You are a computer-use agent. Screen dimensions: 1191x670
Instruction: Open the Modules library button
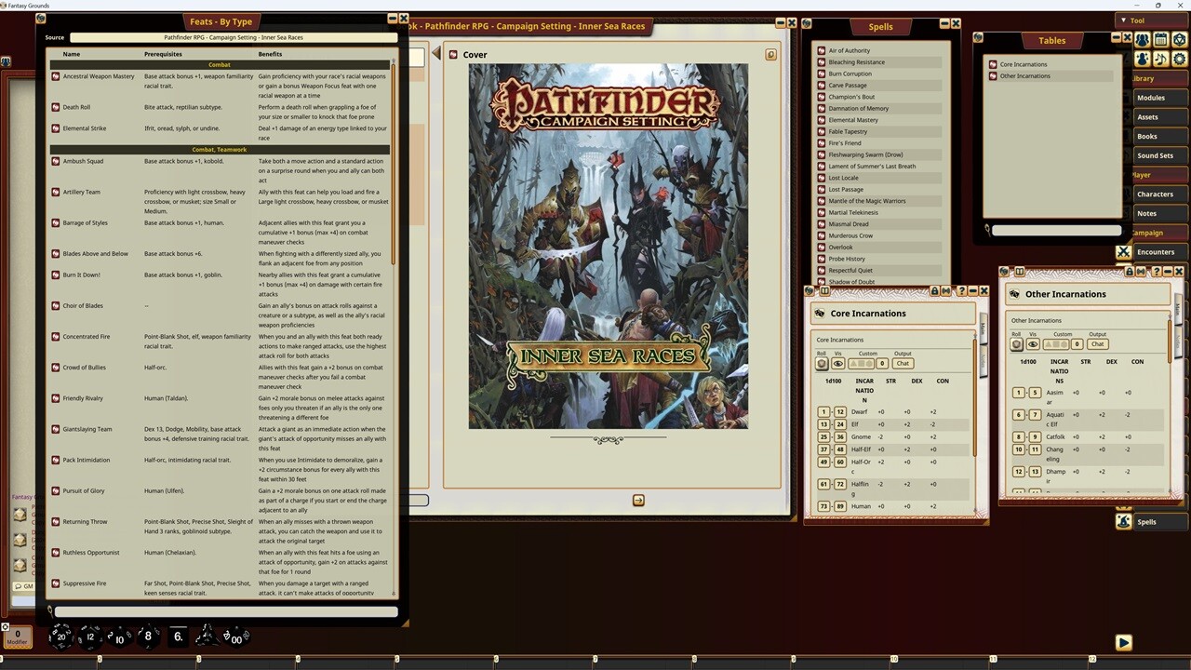point(1152,98)
